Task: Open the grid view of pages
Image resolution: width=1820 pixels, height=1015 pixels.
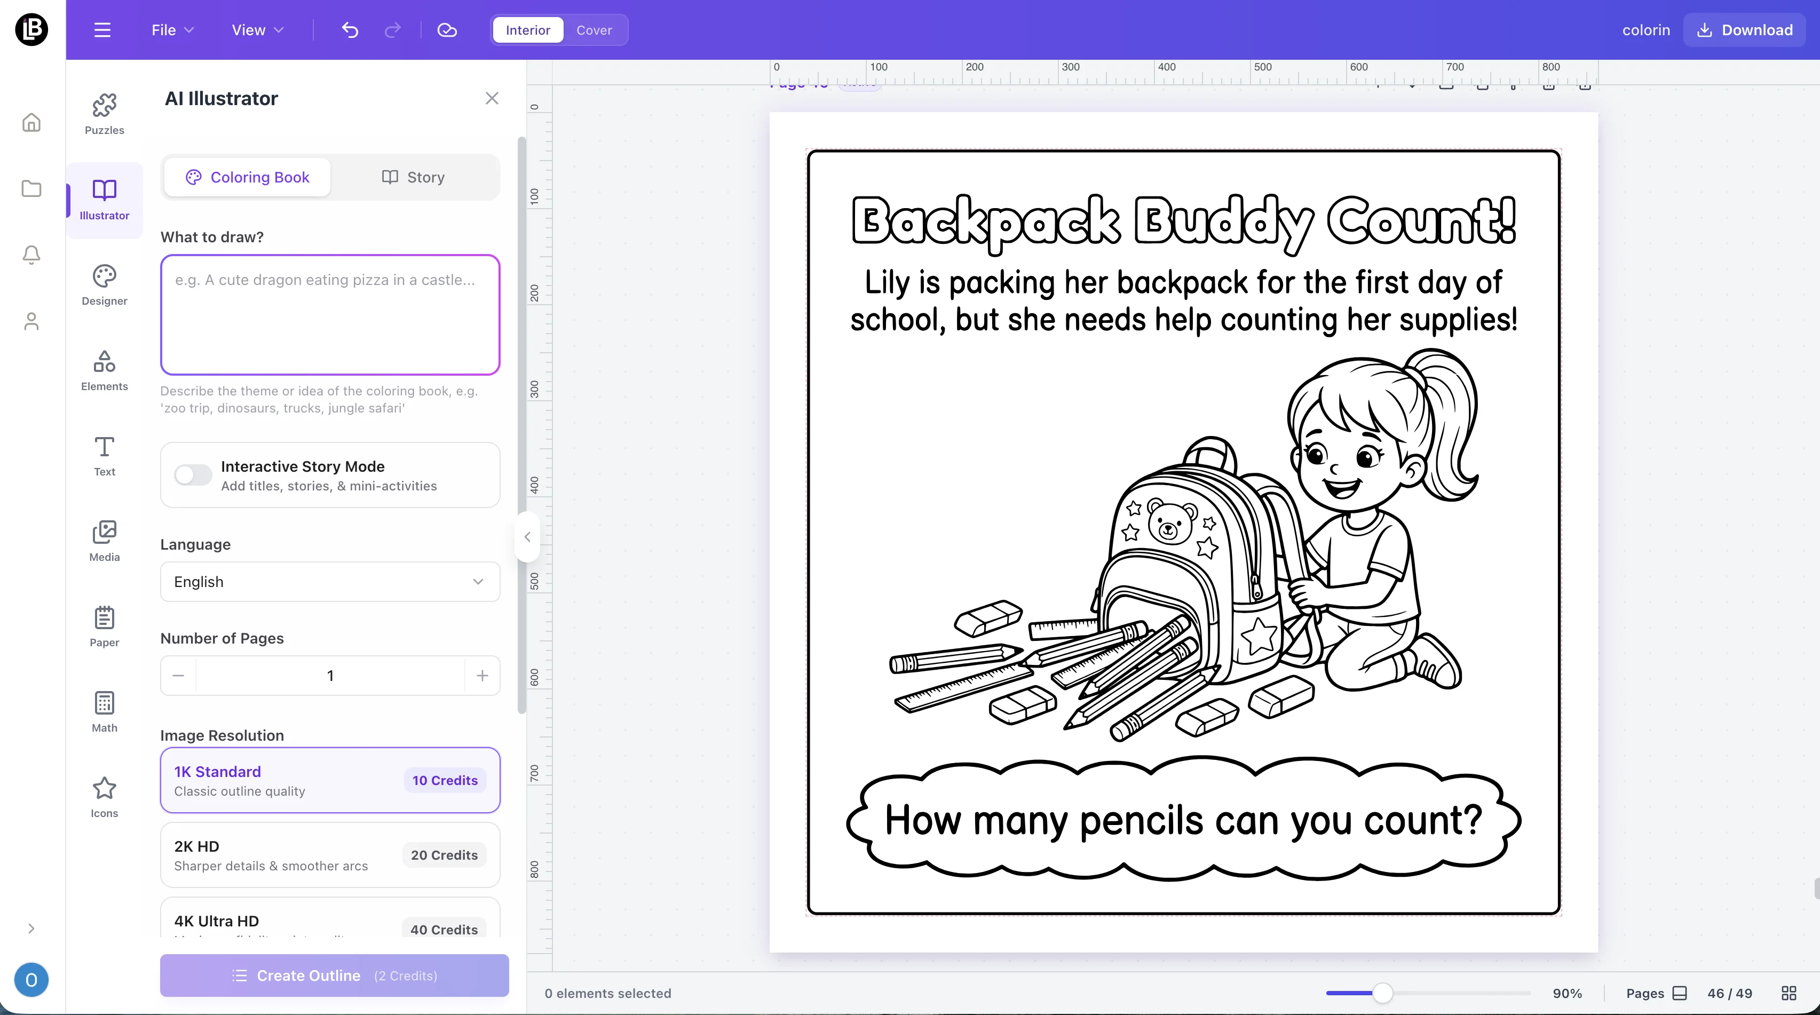Action: tap(1789, 993)
